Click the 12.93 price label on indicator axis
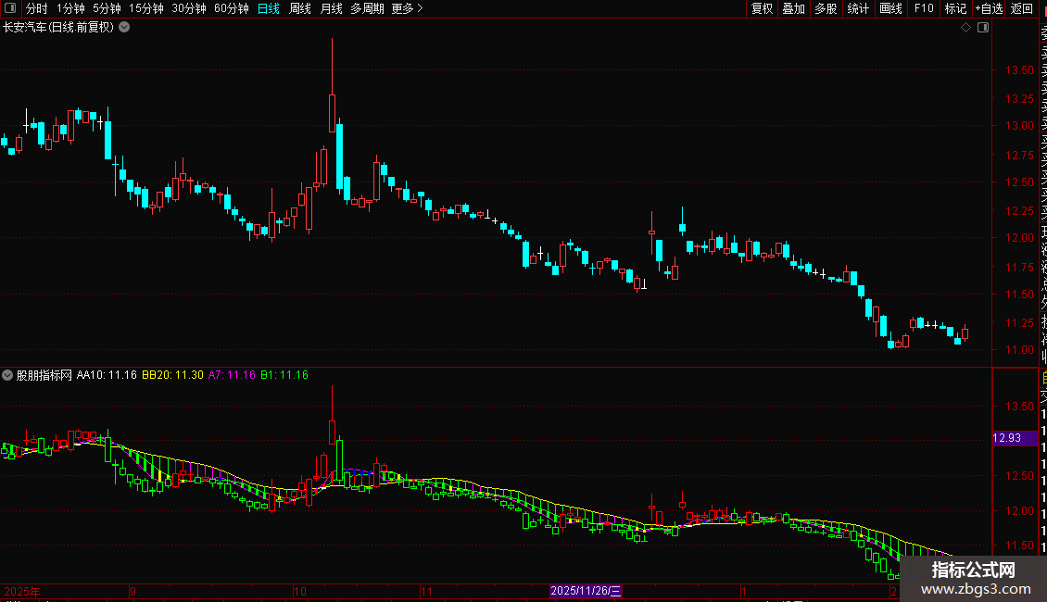 click(x=1015, y=438)
